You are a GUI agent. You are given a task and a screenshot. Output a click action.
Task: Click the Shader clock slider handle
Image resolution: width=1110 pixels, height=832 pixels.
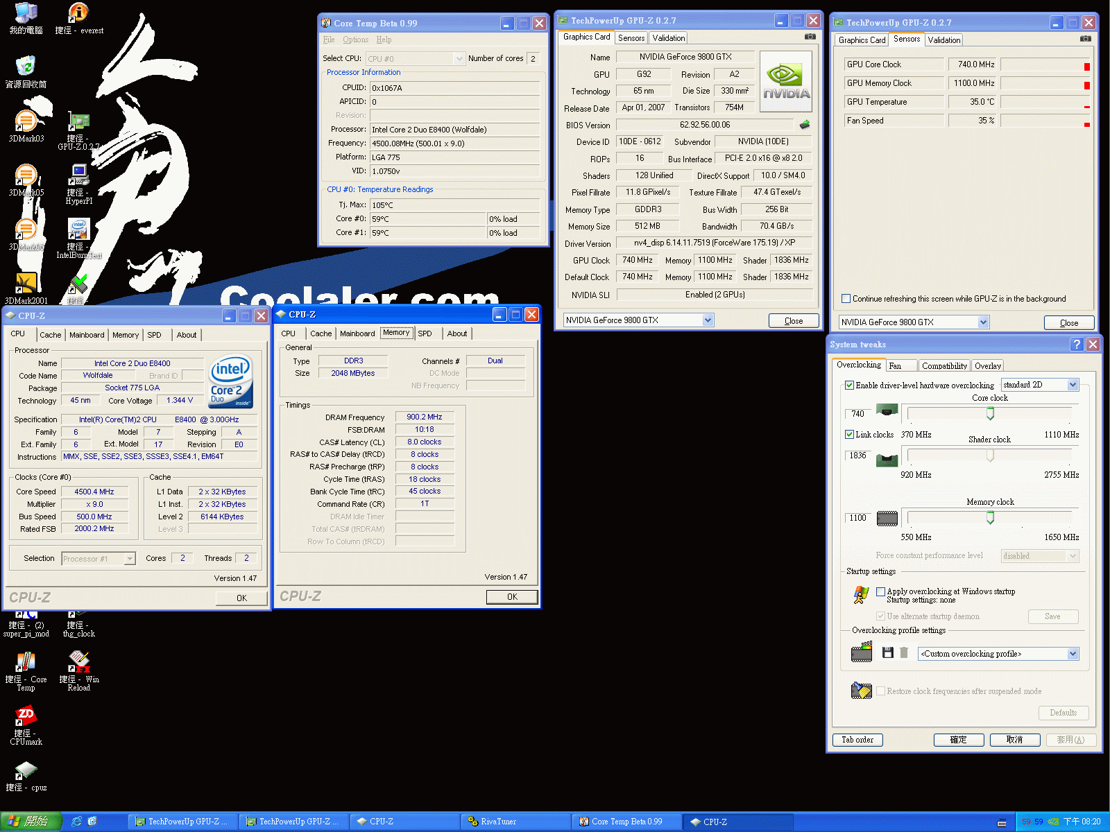pyautogui.click(x=990, y=455)
